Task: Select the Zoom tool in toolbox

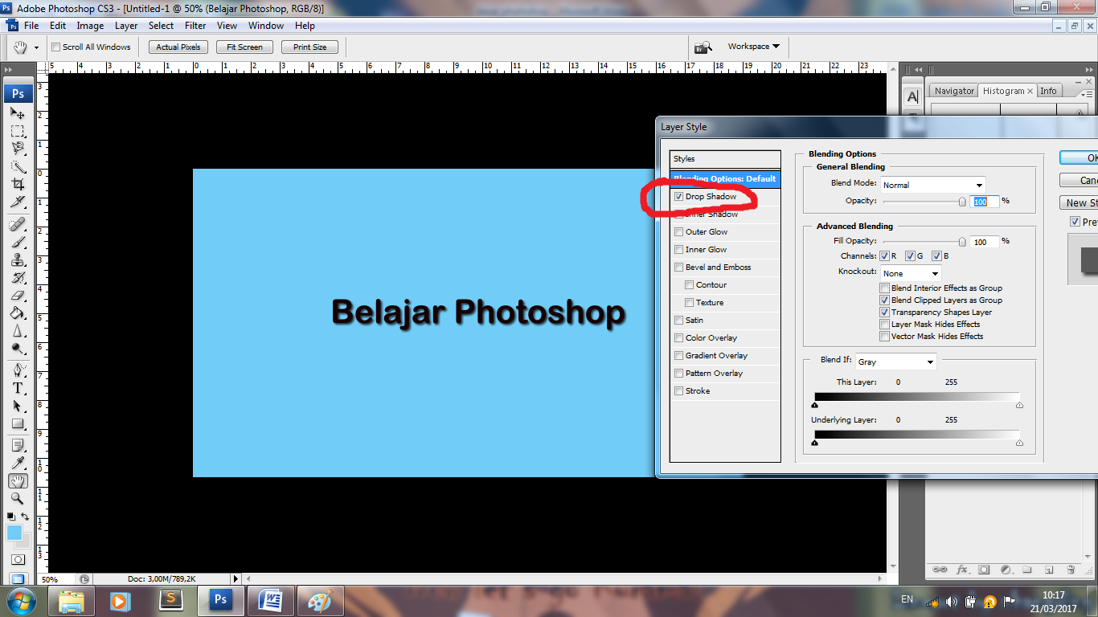Action: pos(18,499)
